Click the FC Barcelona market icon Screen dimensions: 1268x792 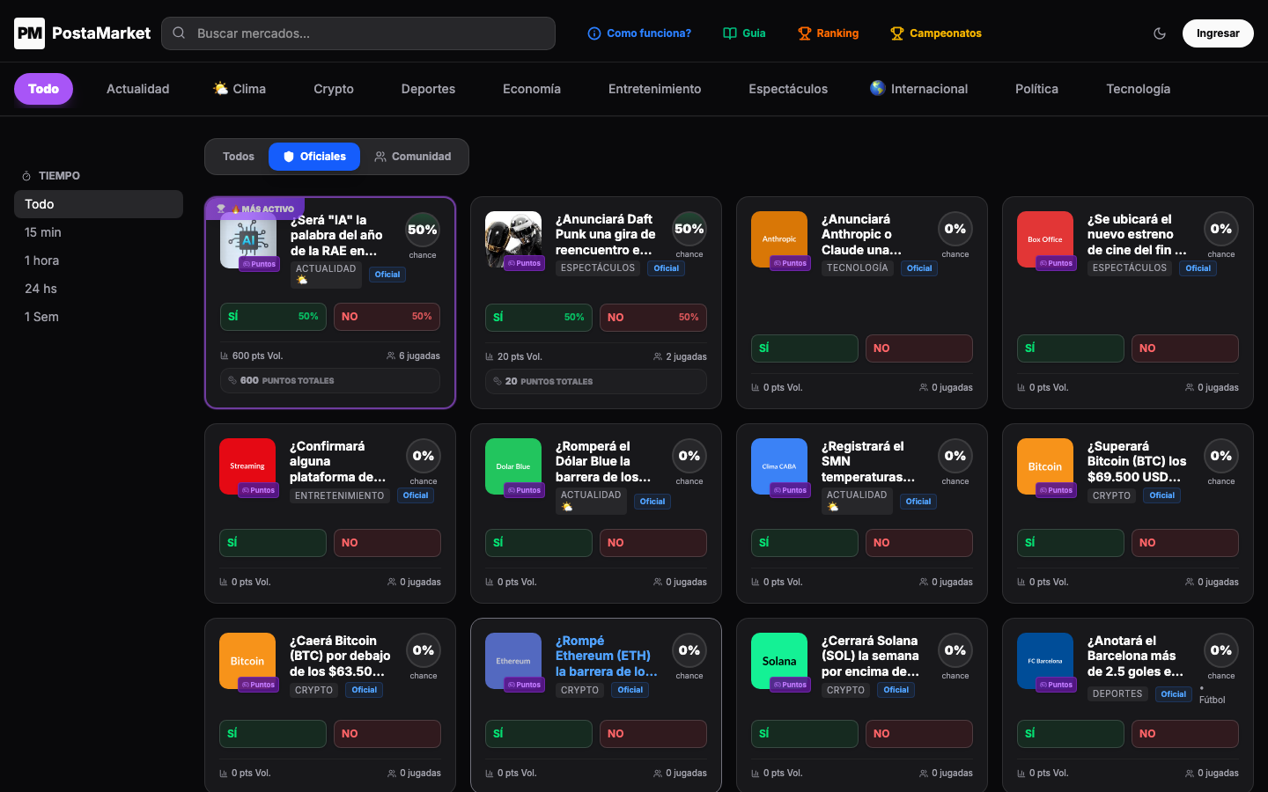point(1045,661)
